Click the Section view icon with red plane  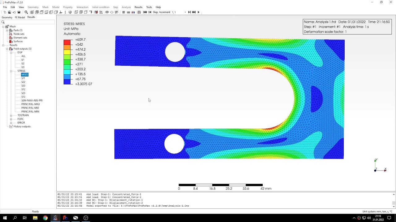click(x=96, y=12)
